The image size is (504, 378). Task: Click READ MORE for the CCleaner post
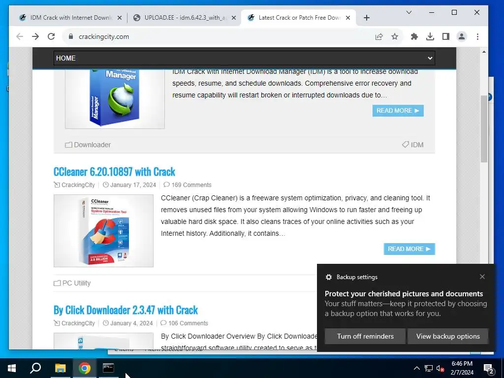(x=409, y=249)
